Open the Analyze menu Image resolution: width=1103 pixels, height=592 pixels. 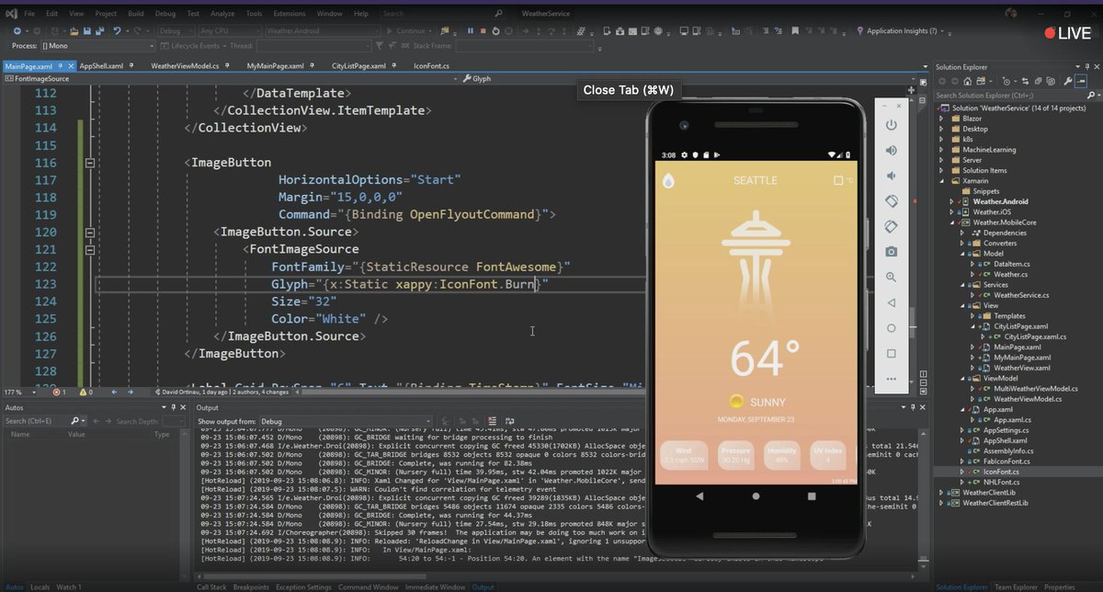click(x=222, y=14)
